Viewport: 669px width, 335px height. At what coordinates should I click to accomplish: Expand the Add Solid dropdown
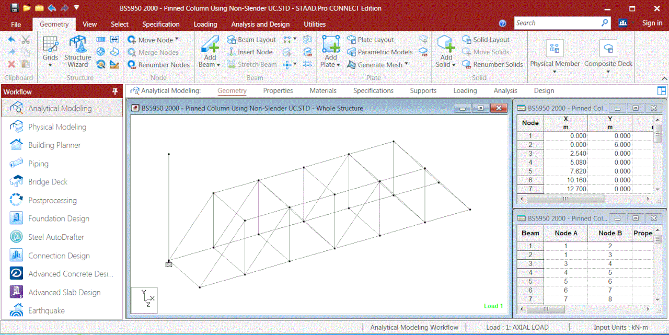(454, 65)
